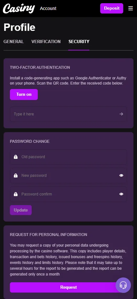Turn on two-factor authentication
This screenshot has height=299, width=137.
[x=24, y=95]
